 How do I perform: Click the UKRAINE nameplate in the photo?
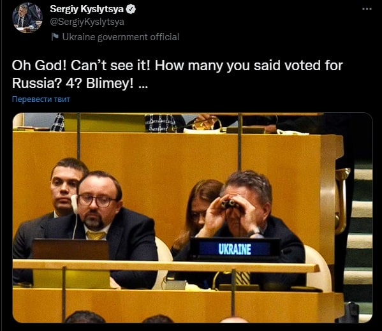235,249
